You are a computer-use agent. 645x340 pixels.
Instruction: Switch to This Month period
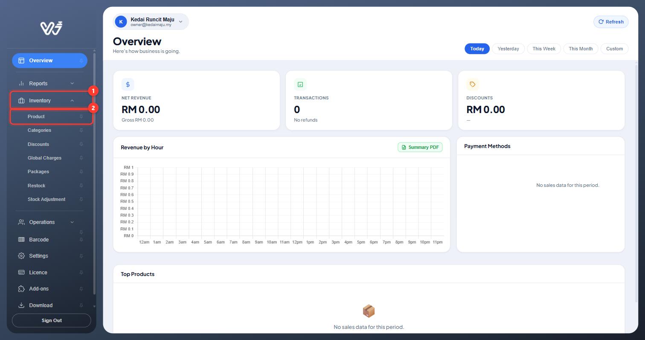pyautogui.click(x=581, y=49)
